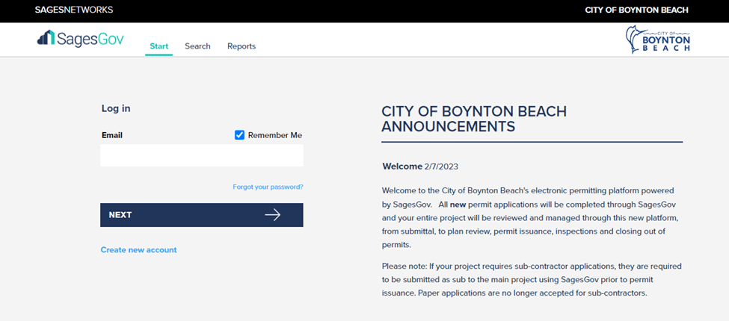Click the City of Boynton Beach header text

(636, 10)
